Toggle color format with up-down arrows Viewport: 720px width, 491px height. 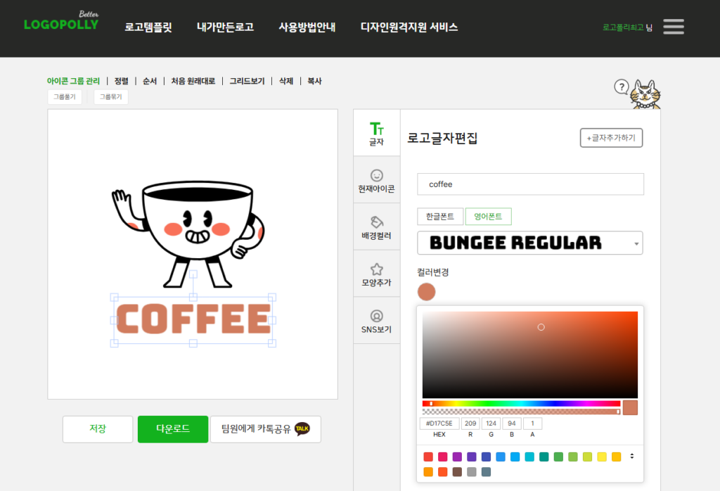click(632, 456)
